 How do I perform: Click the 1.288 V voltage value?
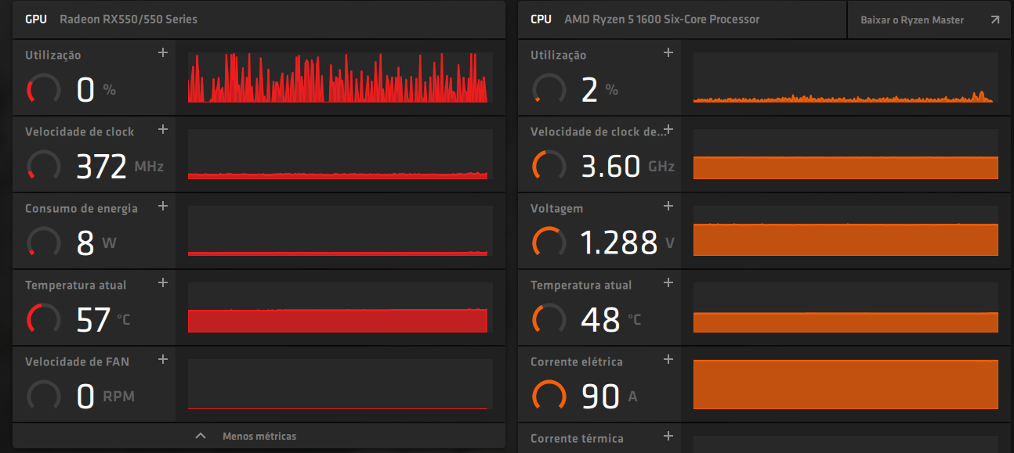point(628,243)
